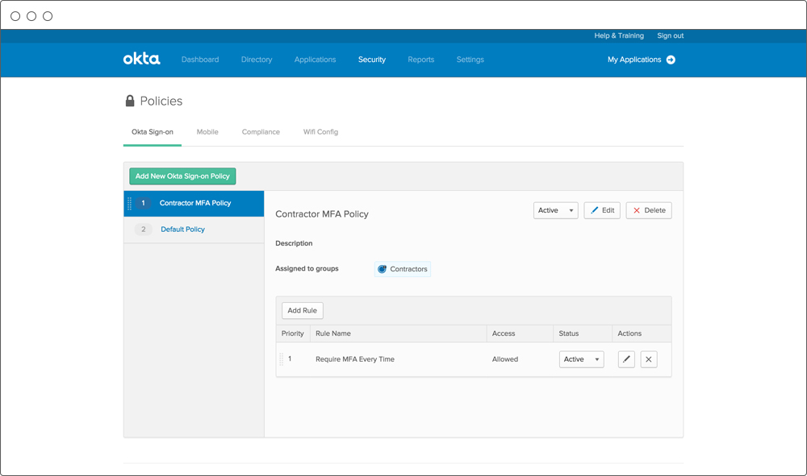Select Default Policy in the list
Image resolution: width=807 pixels, height=476 pixels.
[182, 230]
